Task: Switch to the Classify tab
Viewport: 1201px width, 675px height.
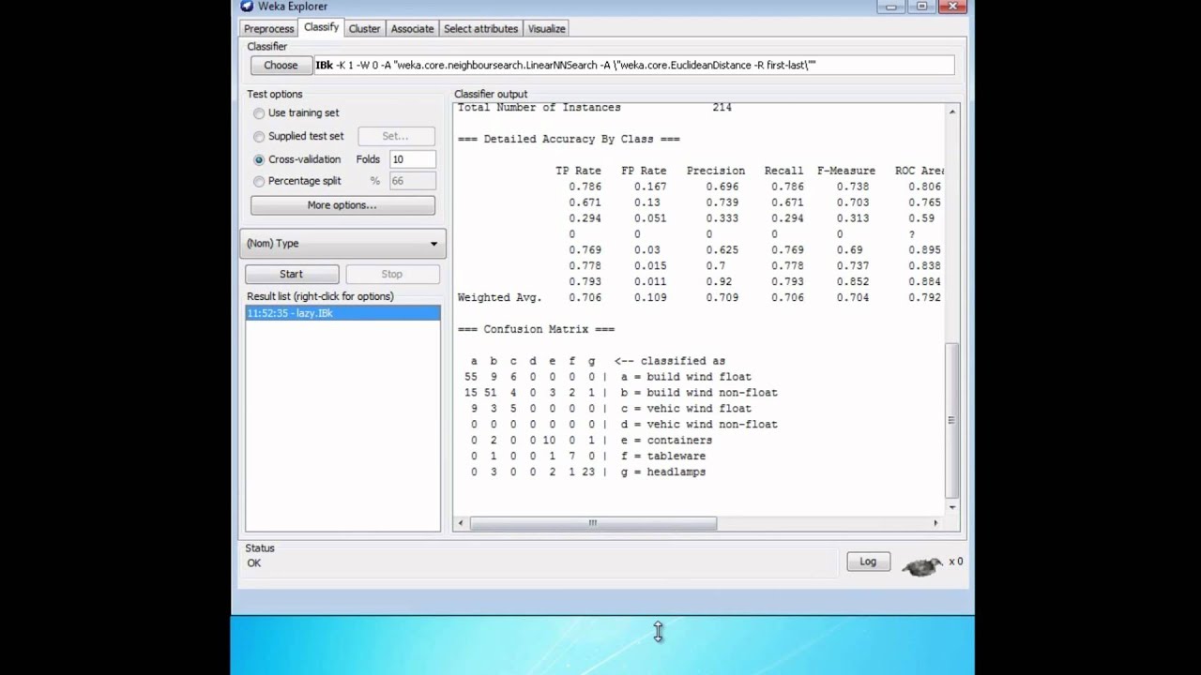Action: [x=321, y=27]
